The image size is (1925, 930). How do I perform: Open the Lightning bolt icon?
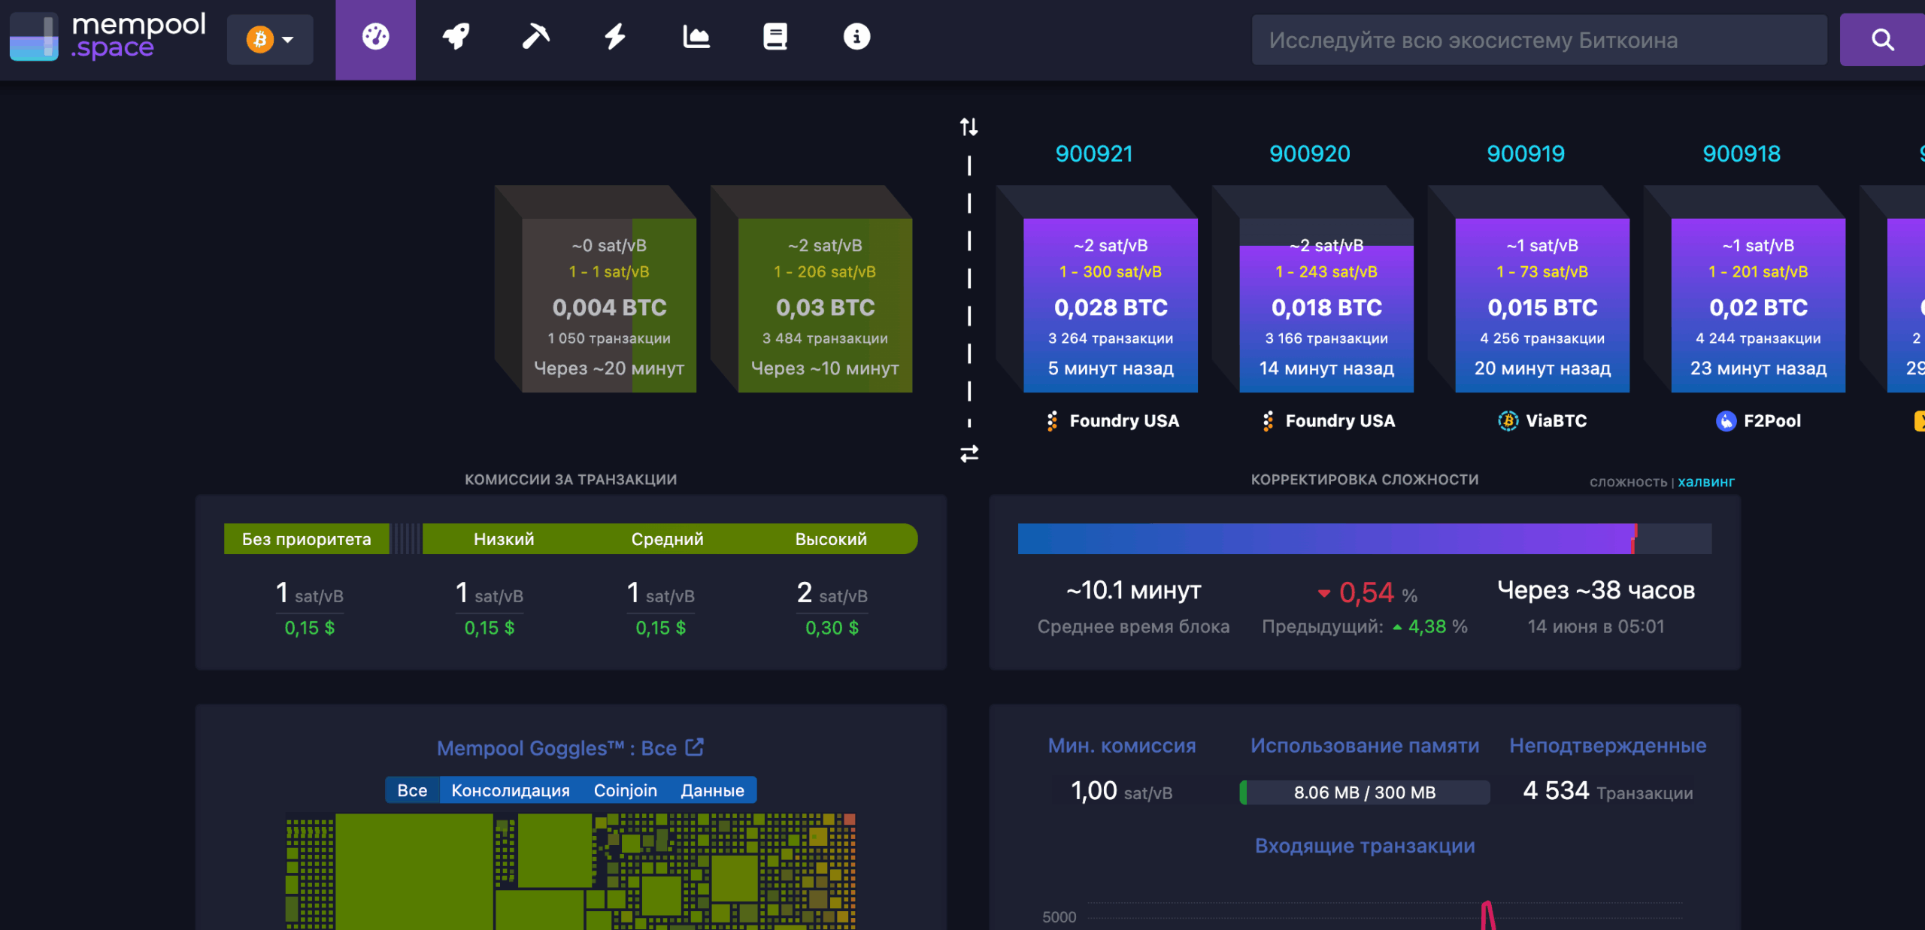click(x=615, y=38)
